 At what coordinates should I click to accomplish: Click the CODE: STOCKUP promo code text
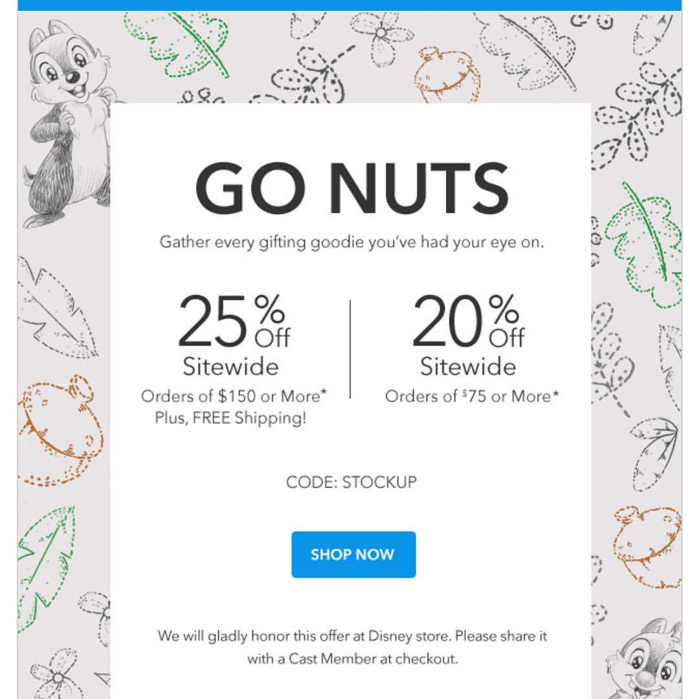351,482
